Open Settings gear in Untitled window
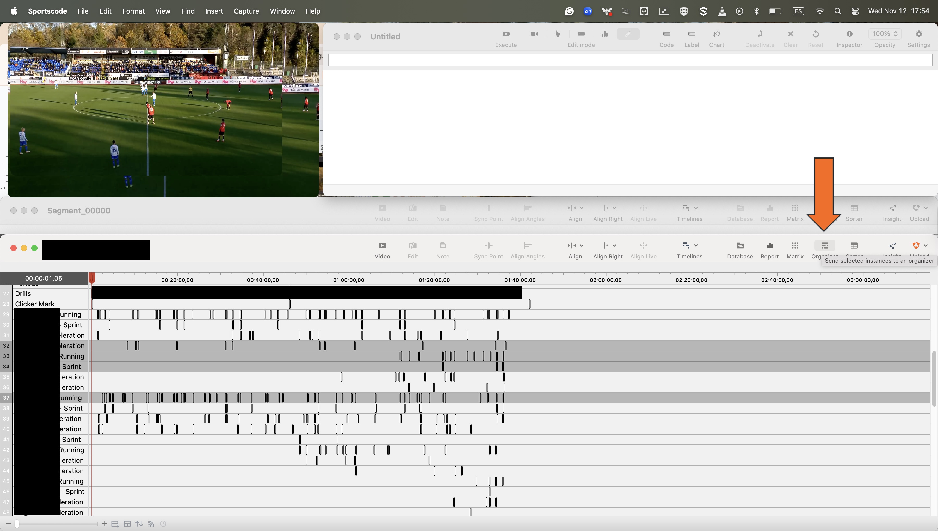This screenshot has height=531, width=938. pyautogui.click(x=919, y=34)
